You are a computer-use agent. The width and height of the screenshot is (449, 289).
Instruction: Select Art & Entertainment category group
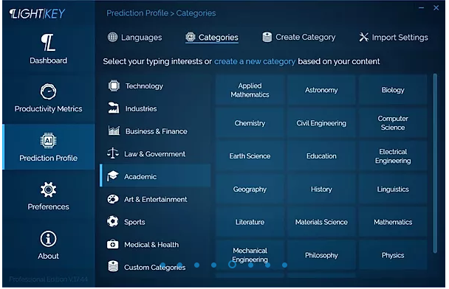155,199
